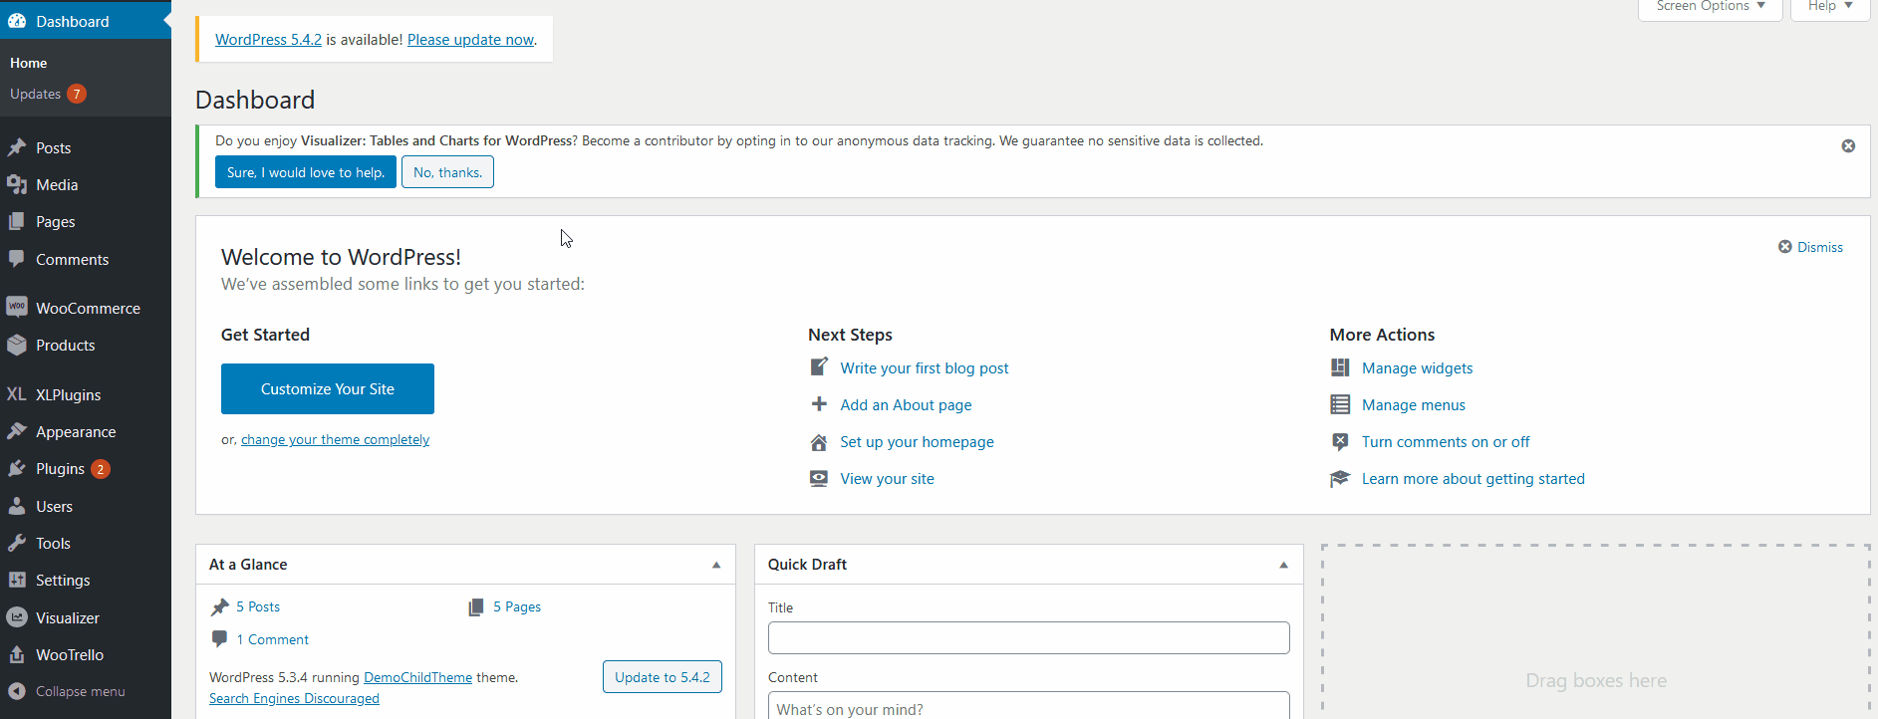Open the 5 Pages link

[517, 606]
